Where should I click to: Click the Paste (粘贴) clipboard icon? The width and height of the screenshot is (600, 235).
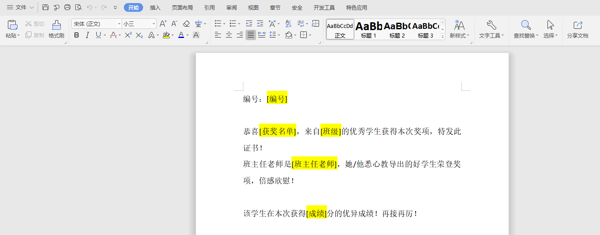[x=12, y=25]
